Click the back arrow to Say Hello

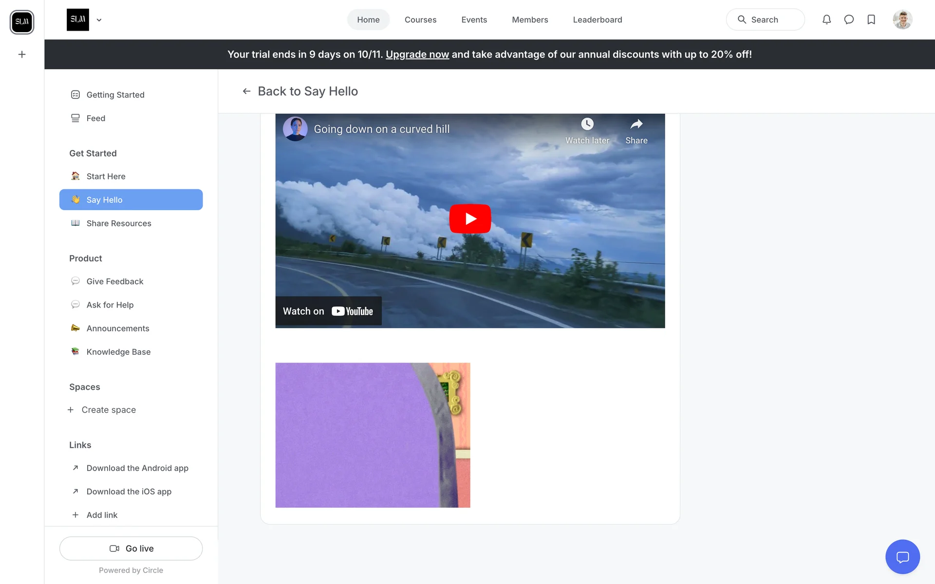246,91
